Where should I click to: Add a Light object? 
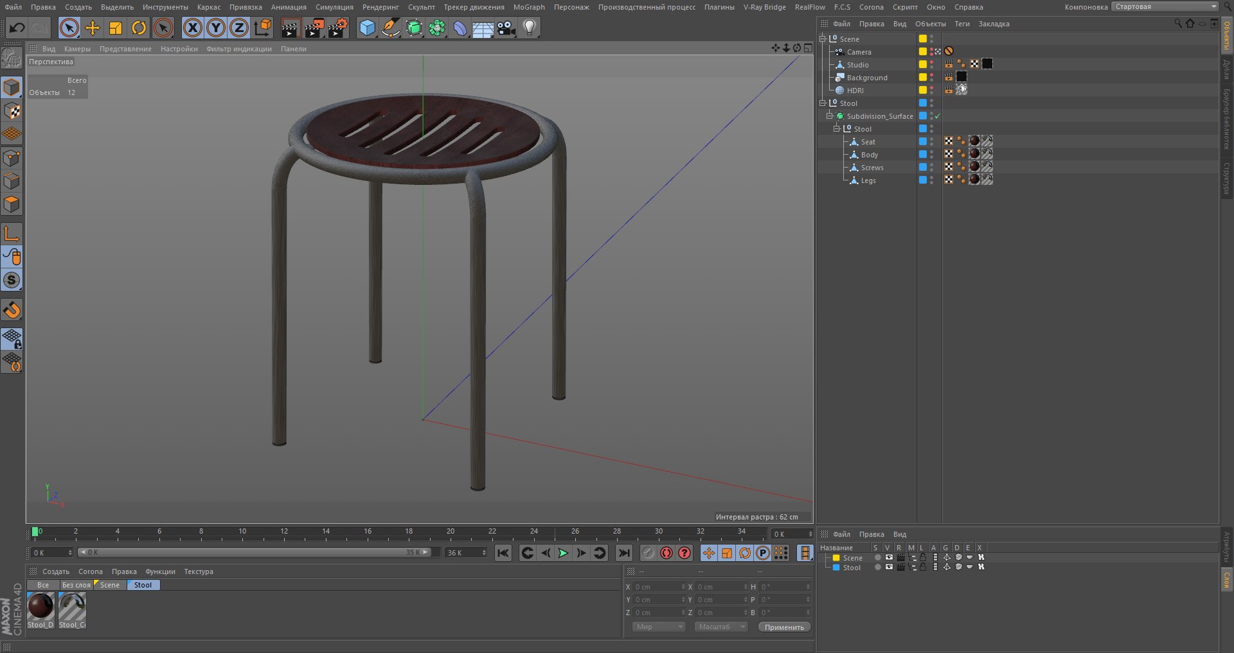[x=530, y=28]
